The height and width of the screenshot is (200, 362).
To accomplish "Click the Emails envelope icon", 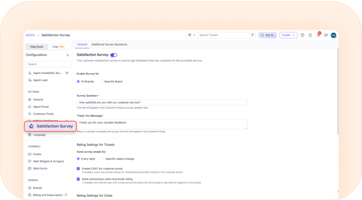I will point(30,154).
